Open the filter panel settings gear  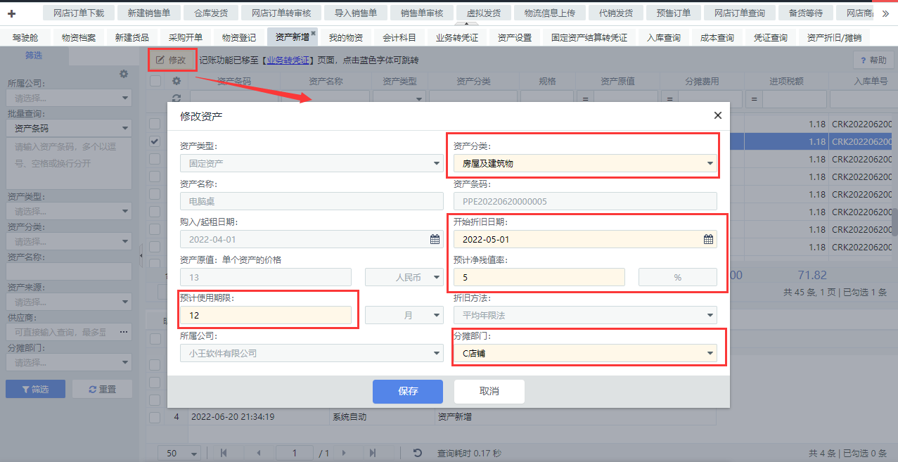coord(124,74)
